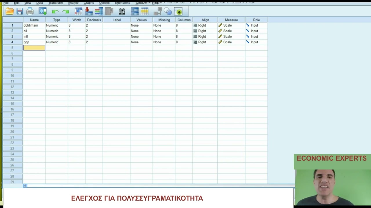
Task: Recall recently used dialogs icon
Action: pos(43,11)
